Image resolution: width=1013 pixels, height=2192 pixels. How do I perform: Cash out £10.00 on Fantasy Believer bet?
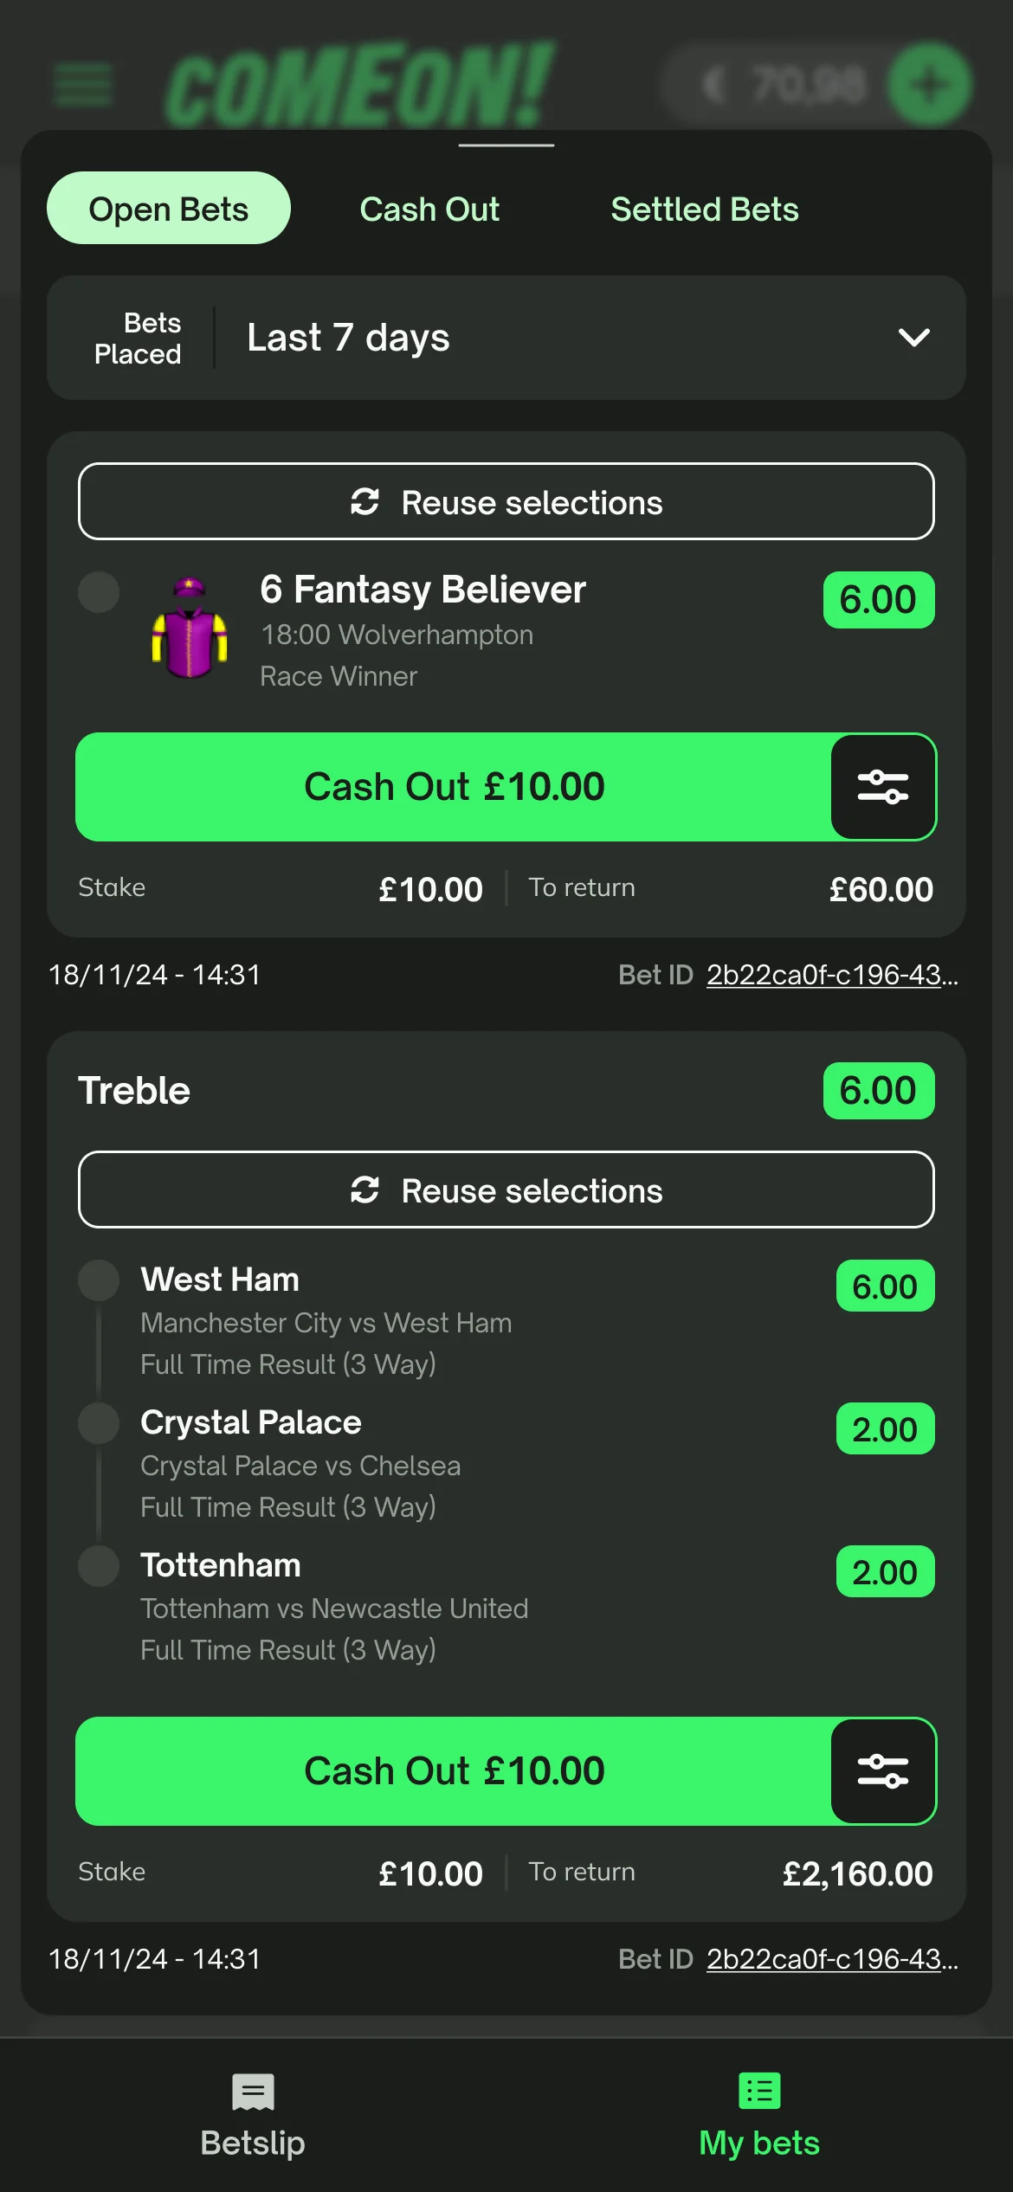454,787
